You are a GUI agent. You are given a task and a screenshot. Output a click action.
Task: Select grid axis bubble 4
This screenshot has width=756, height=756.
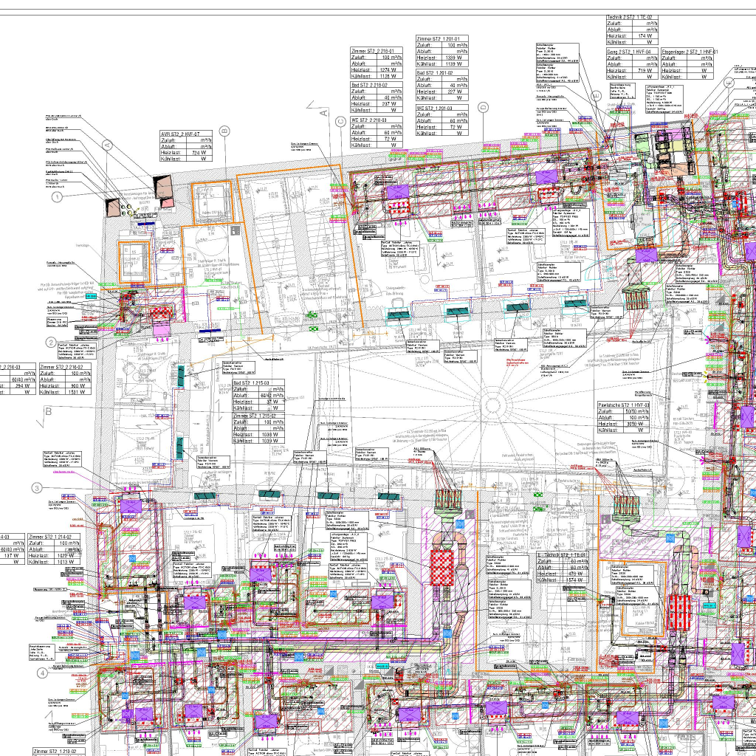pos(42,673)
